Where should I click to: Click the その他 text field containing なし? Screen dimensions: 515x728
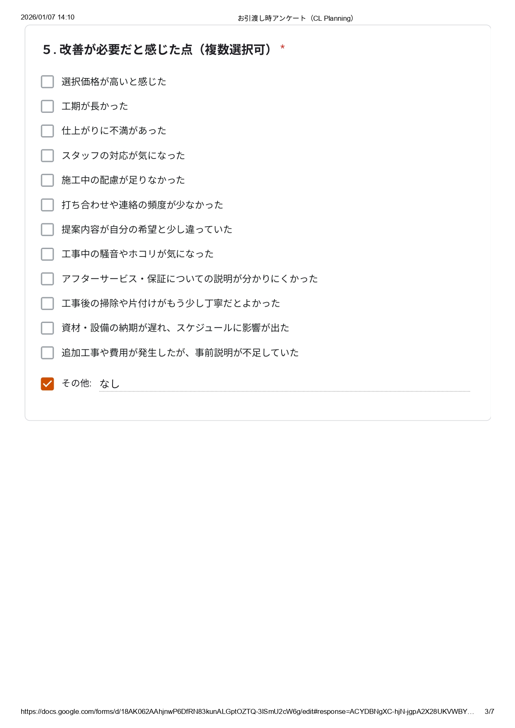tap(284, 384)
